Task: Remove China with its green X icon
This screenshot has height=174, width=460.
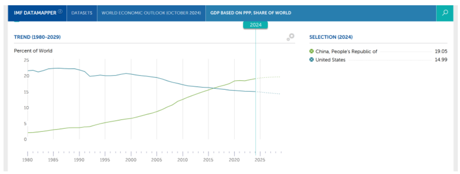Action: [312, 51]
